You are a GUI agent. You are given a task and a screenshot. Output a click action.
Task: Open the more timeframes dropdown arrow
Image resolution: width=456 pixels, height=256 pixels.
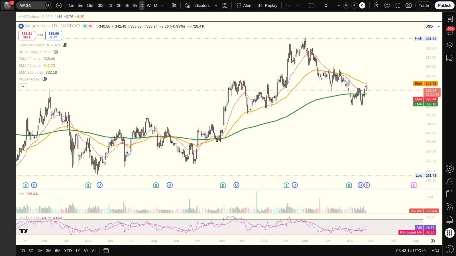[x=162, y=5]
